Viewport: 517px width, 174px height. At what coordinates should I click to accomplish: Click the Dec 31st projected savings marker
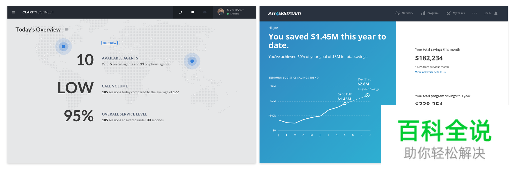click(367, 95)
